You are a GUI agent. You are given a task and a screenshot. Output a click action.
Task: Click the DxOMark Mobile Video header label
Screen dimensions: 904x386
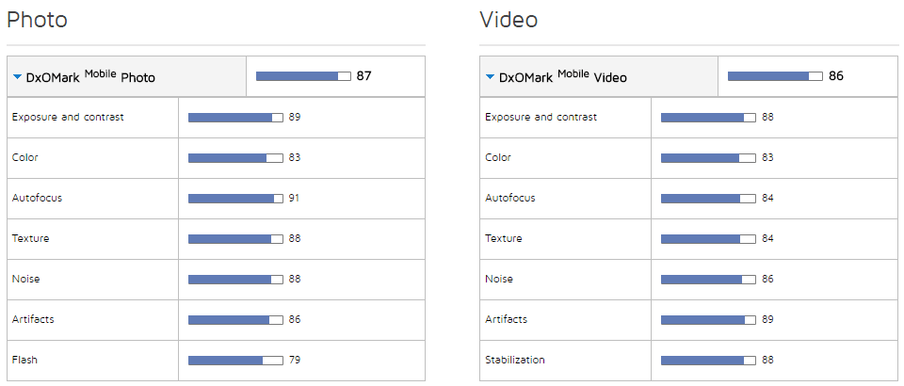[x=562, y=76]
